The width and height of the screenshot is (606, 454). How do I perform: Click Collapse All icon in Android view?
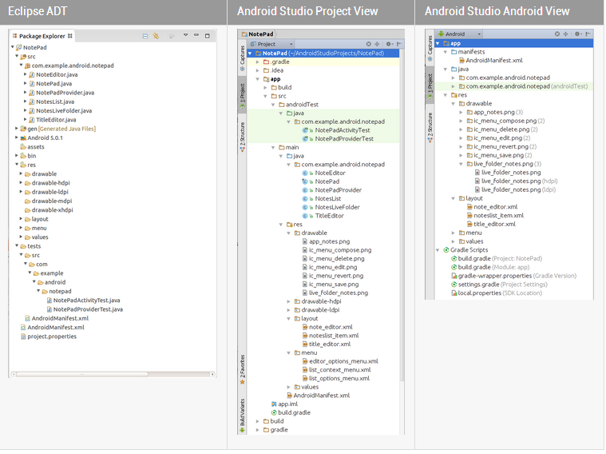(566, 34)
